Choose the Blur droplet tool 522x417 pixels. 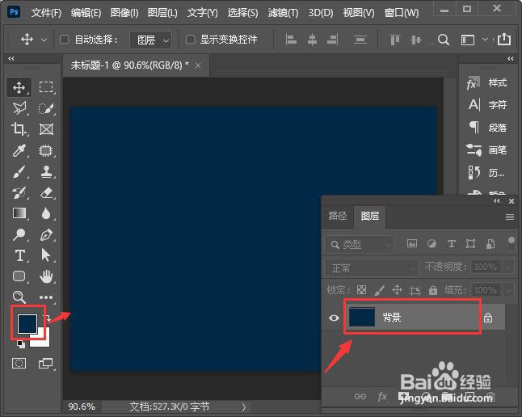click(x=46, y=213)
